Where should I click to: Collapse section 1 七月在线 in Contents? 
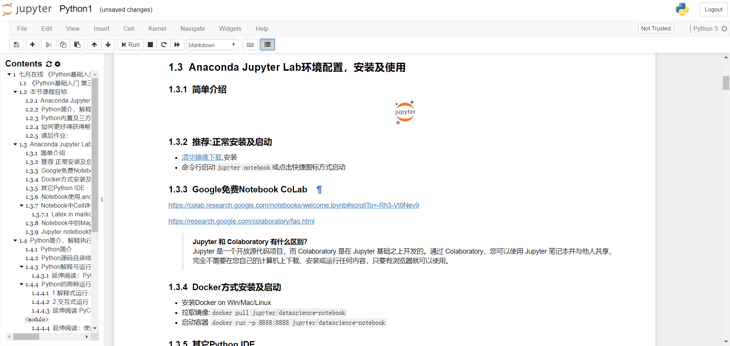9,75
